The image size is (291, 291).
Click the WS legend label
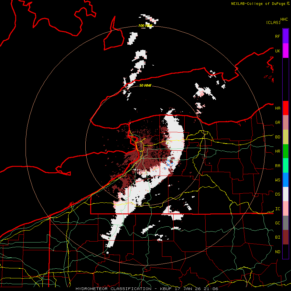(278, 180)
